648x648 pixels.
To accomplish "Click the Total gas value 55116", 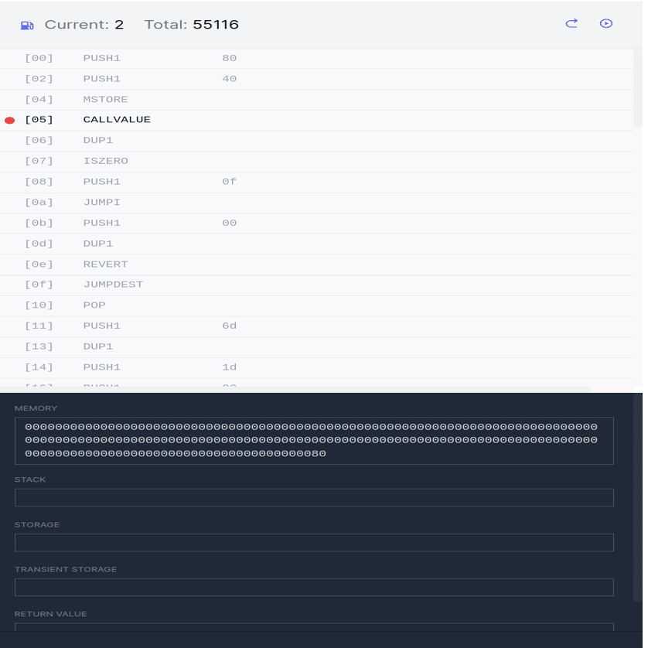I will point(216,25).
